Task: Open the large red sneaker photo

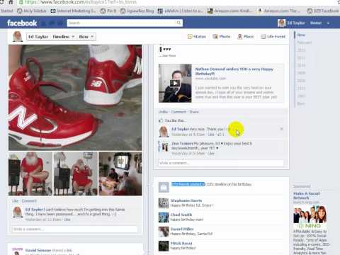Action: [75, 98]
